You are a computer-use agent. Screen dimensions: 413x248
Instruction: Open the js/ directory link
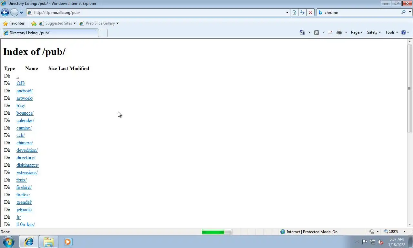click(x=19, y=217)
